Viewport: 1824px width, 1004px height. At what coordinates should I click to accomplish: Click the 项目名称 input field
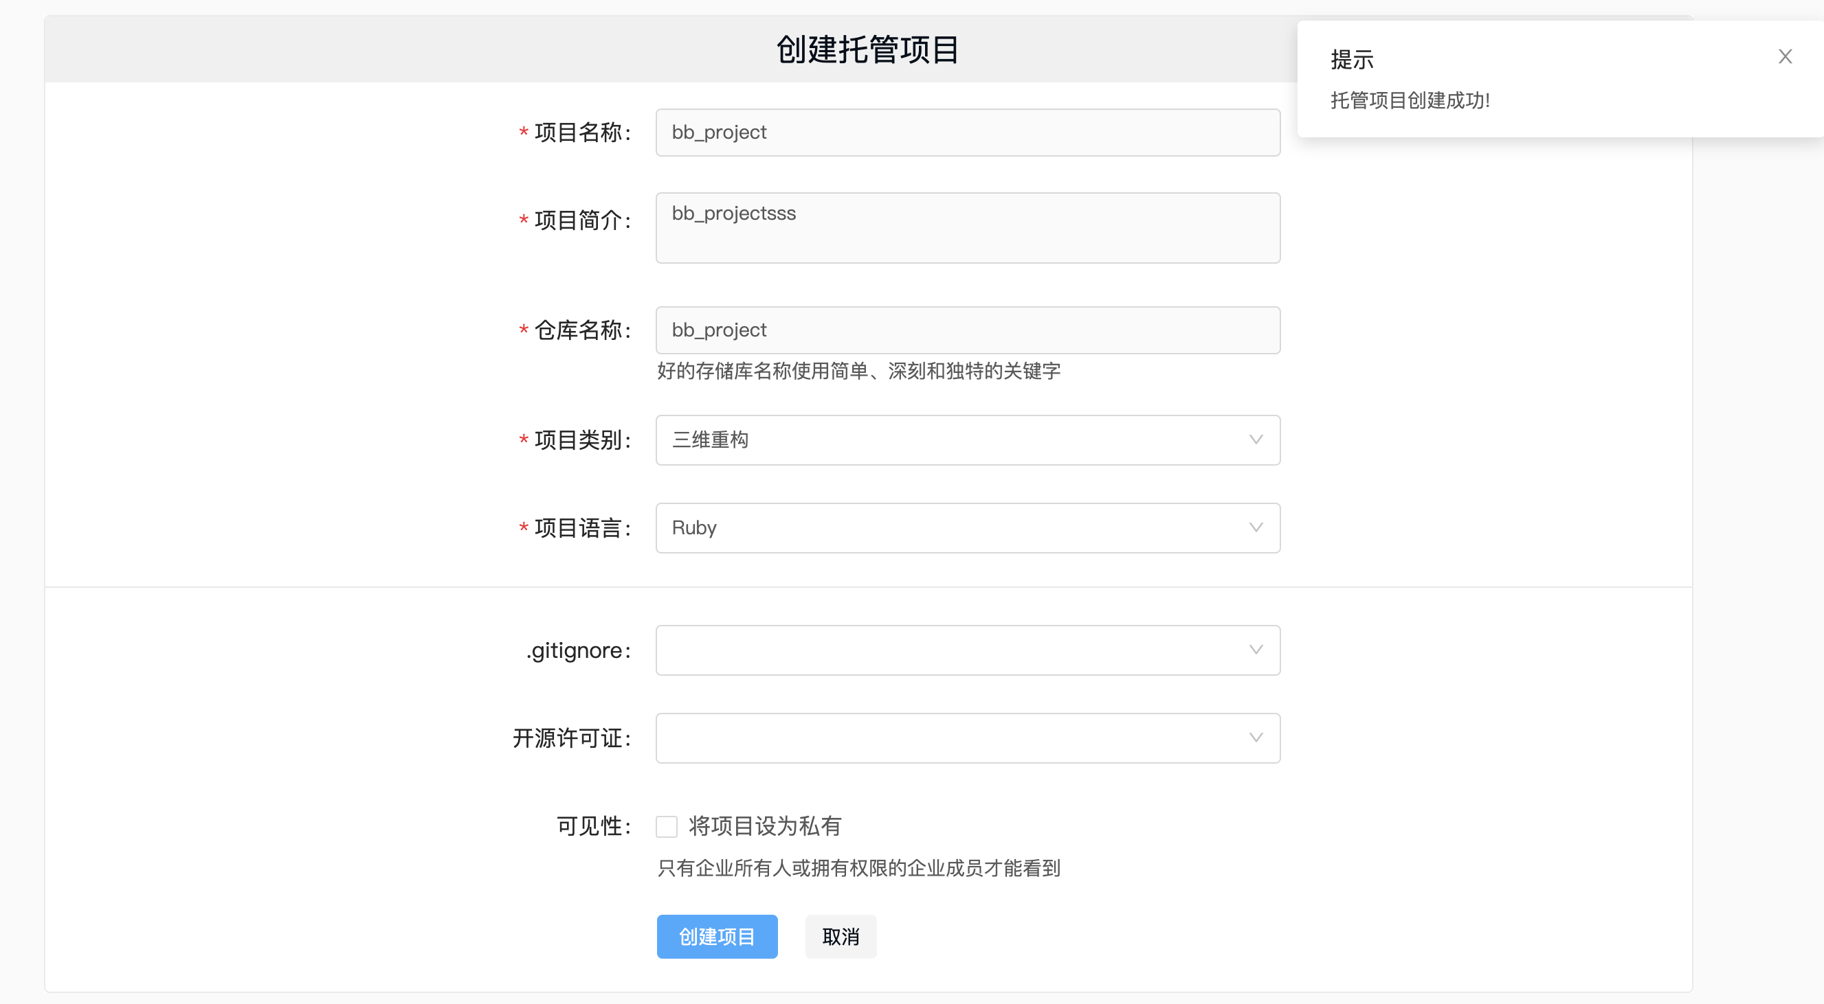coord(967,133)
